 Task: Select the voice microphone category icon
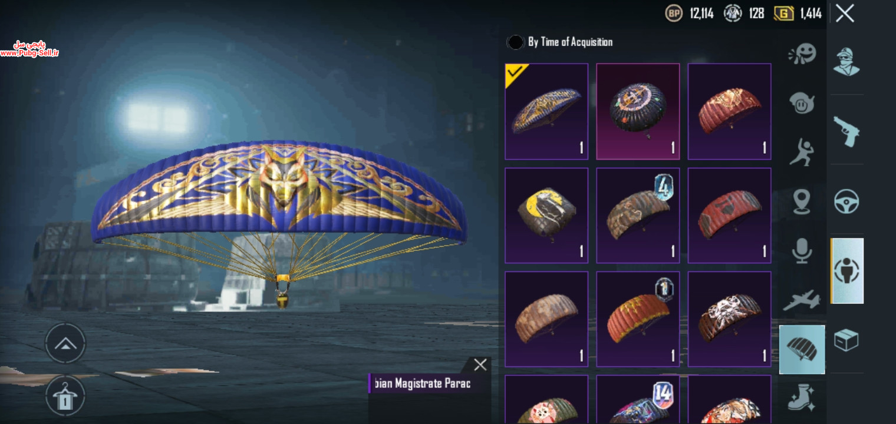802,250
